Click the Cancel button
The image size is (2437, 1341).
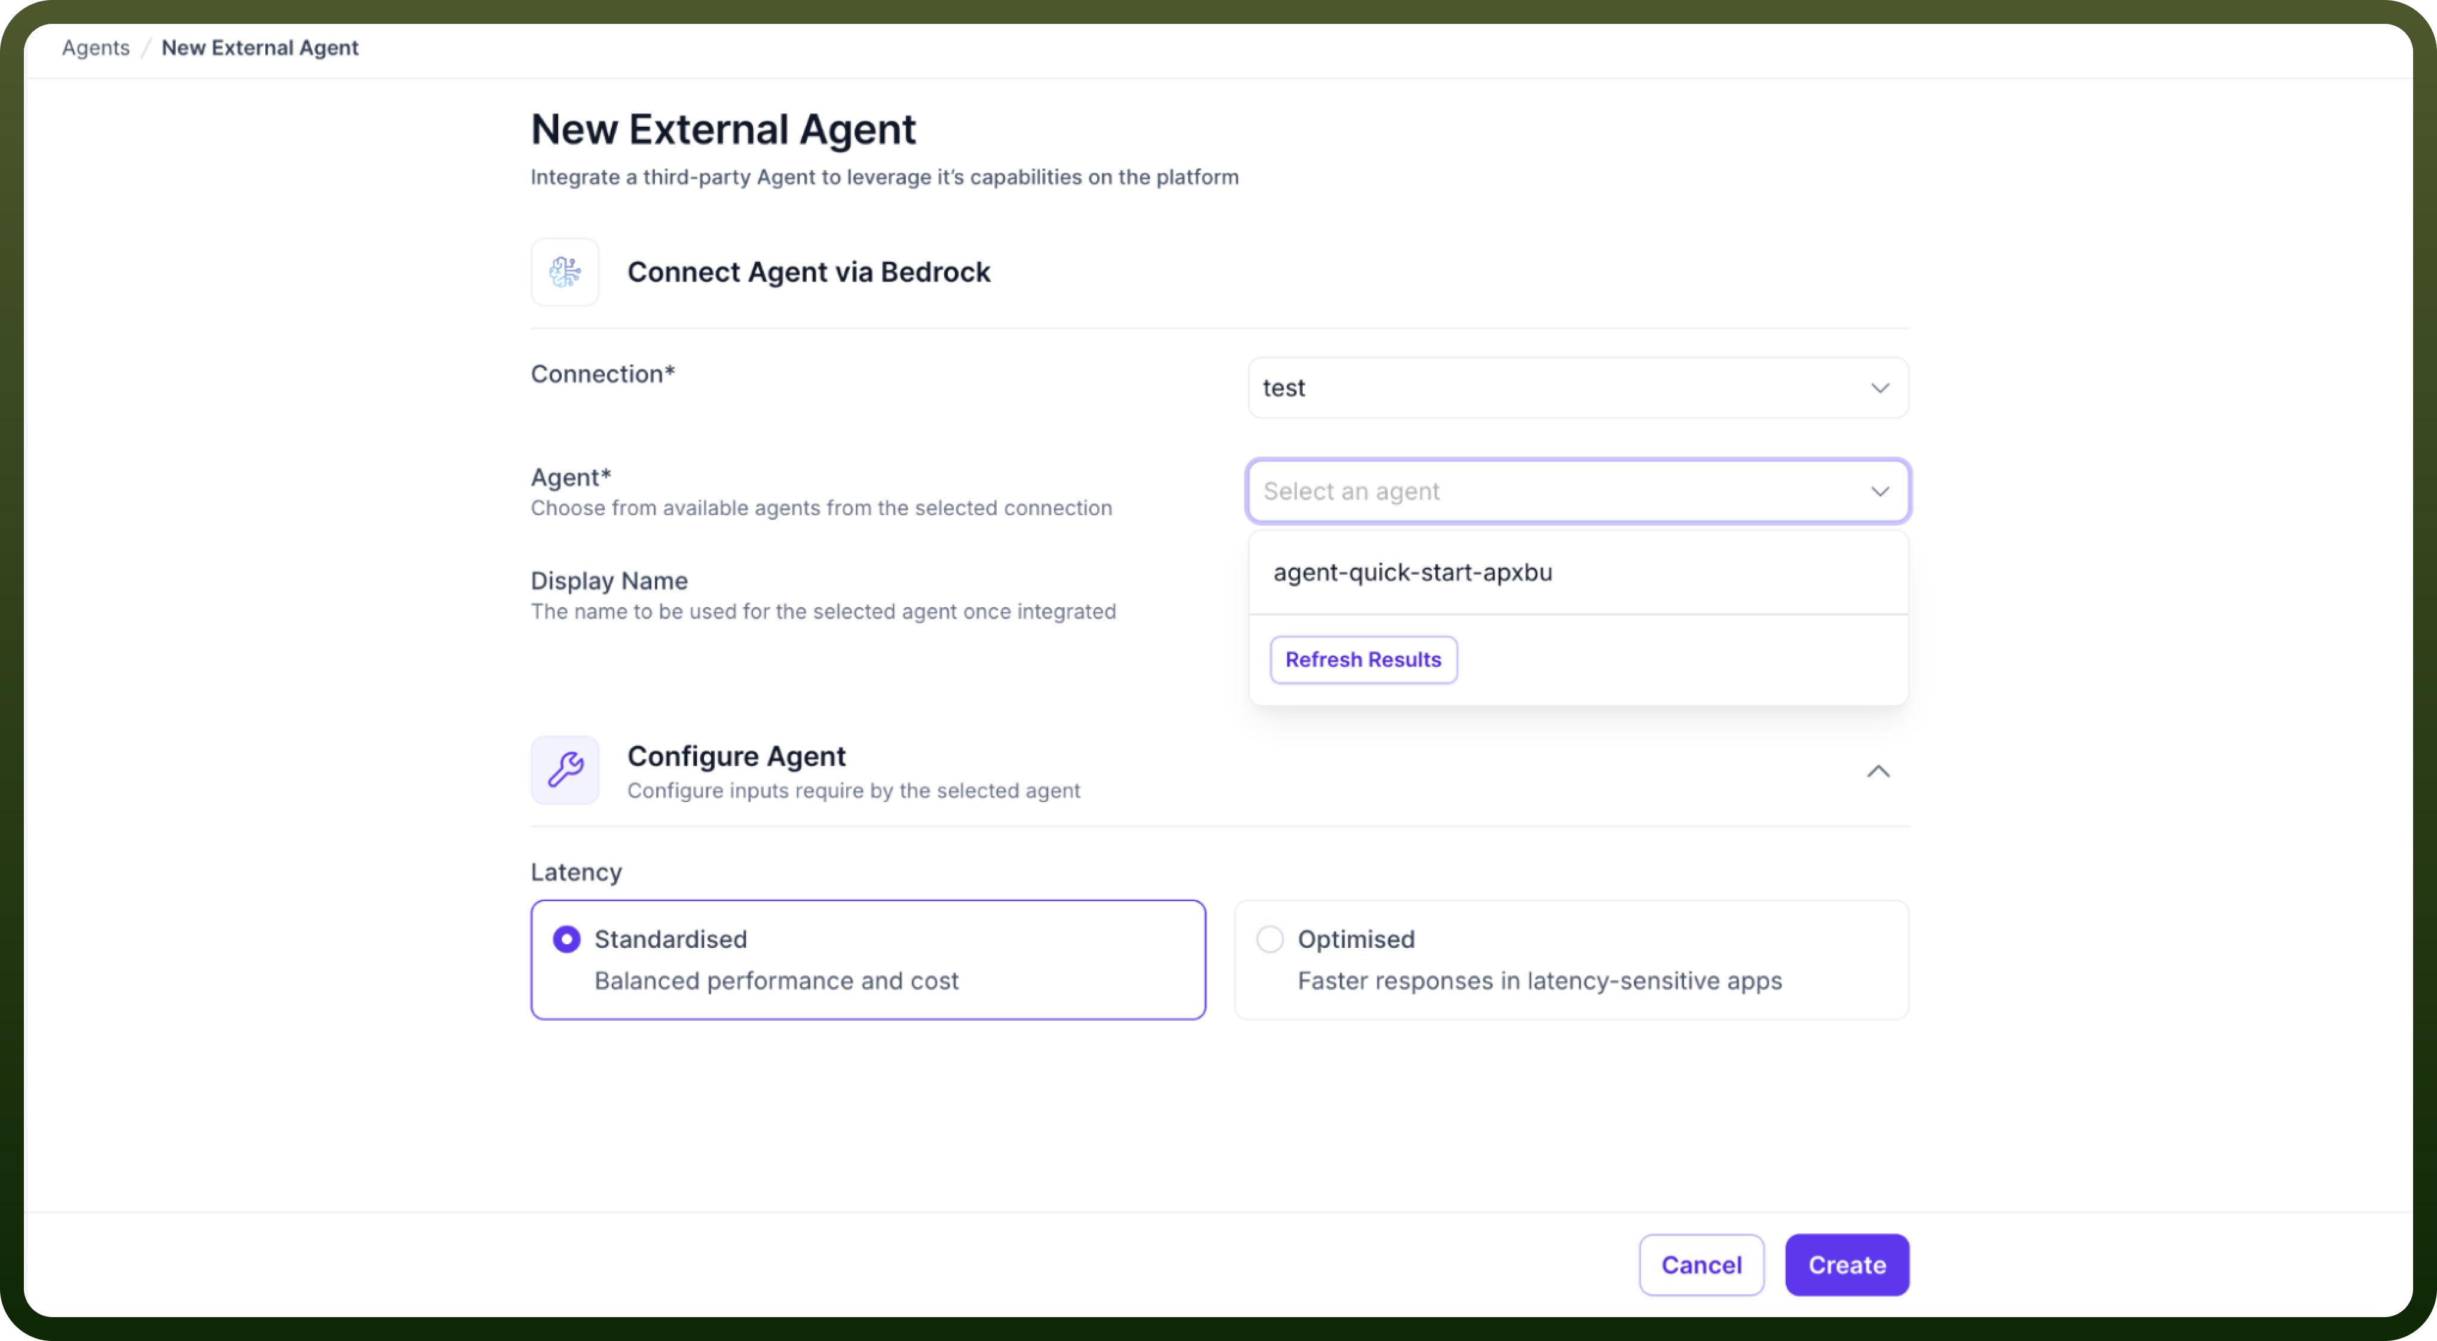point(1701,1265)
